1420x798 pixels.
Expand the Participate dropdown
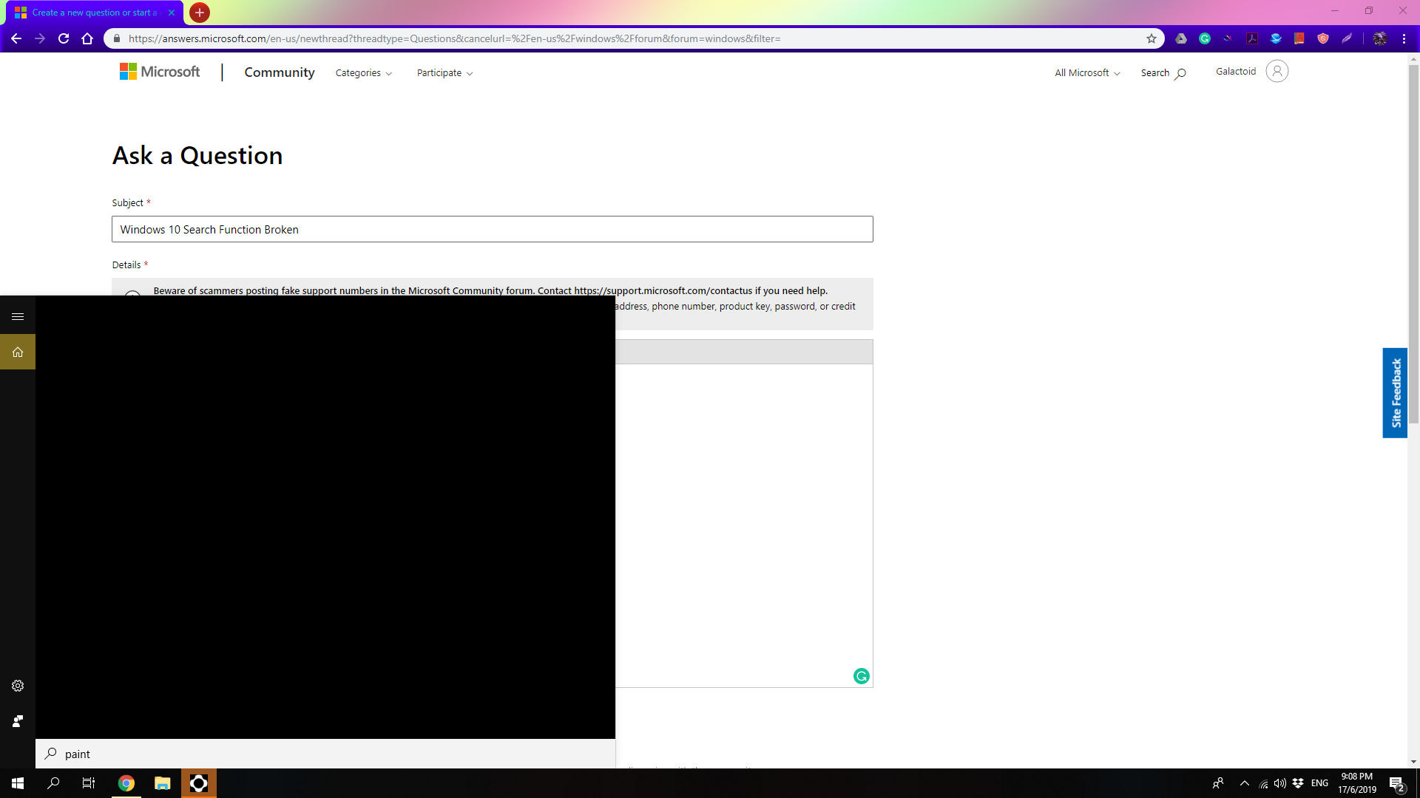[x=444, y=72]
